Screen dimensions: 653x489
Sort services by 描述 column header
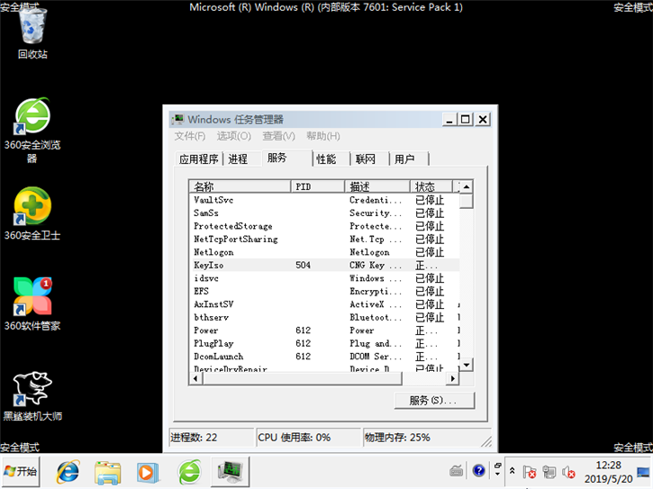coord(377,186)
